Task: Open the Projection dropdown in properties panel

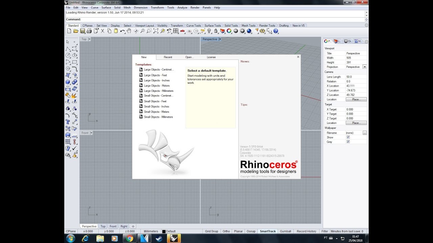Action: (x=365, y=67)
